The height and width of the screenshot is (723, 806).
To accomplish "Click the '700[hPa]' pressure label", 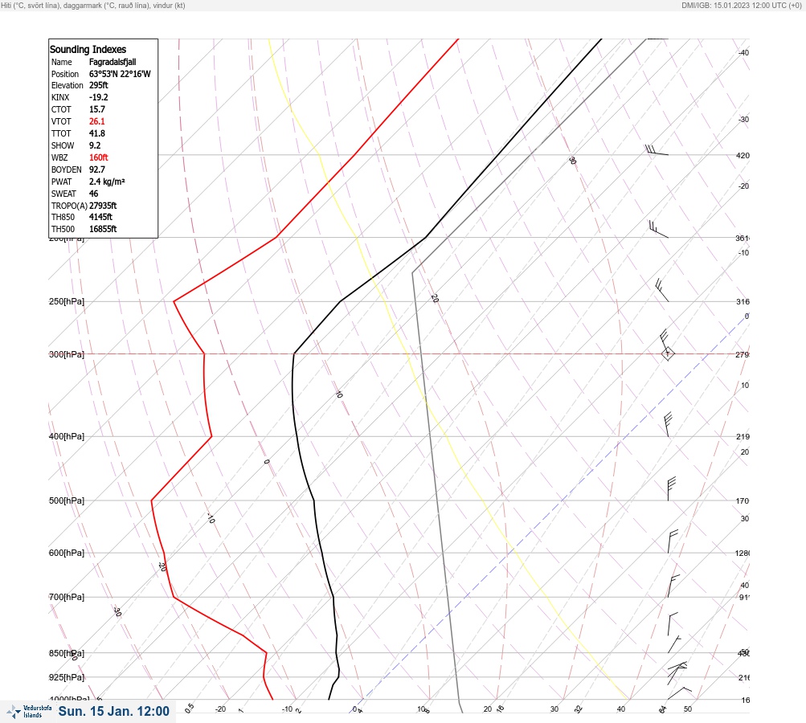I will click(67, 597).
